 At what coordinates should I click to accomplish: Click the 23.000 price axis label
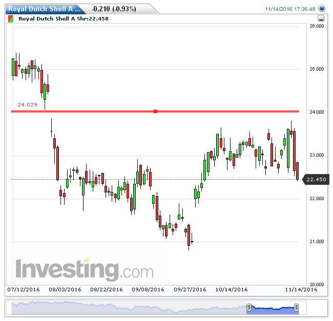[317, 155]
